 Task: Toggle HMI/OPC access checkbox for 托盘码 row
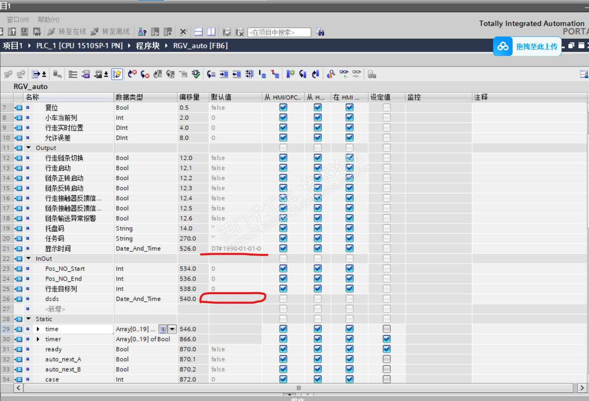283,228
